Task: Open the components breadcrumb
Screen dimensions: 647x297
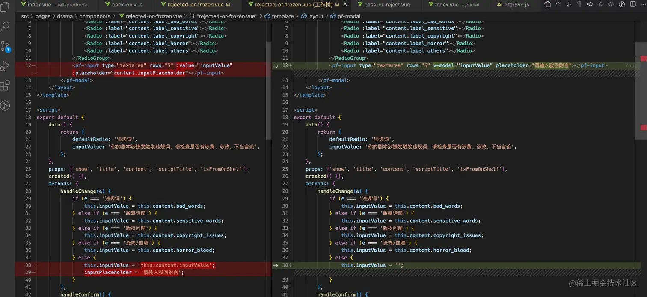Action: [95, 16]
